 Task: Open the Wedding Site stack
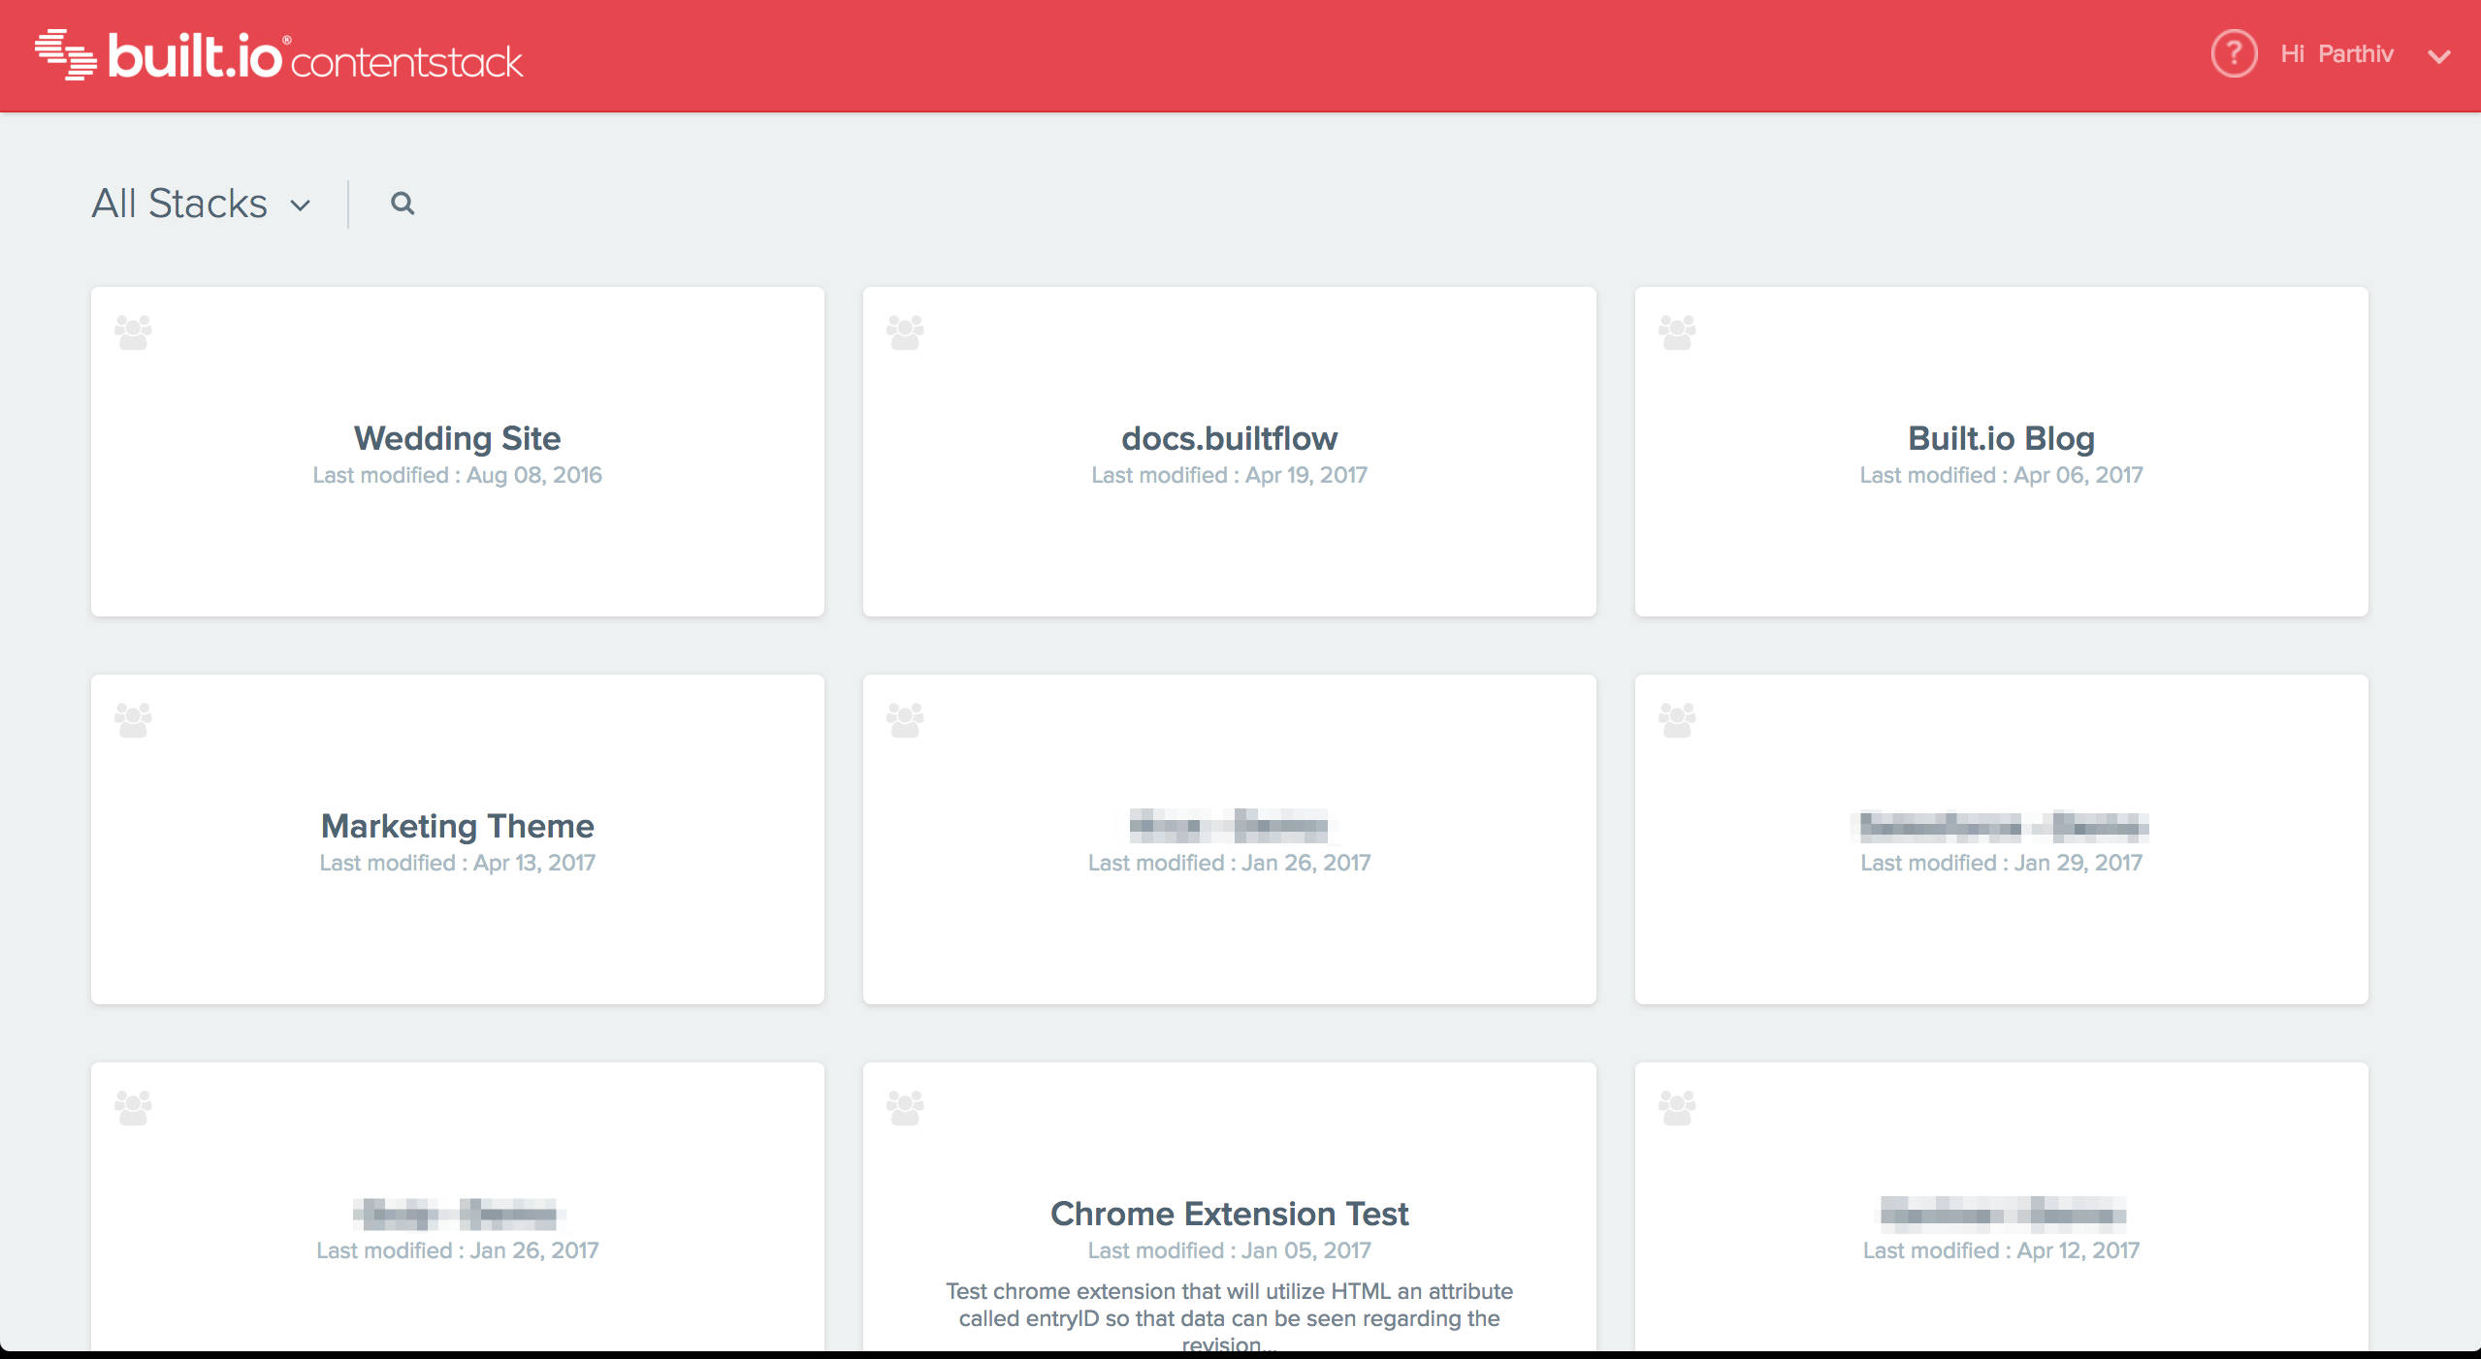(x=457, y=439)
